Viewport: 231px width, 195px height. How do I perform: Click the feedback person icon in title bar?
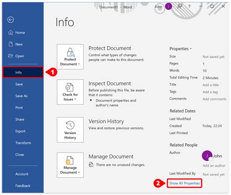click(x=180, y=6)
